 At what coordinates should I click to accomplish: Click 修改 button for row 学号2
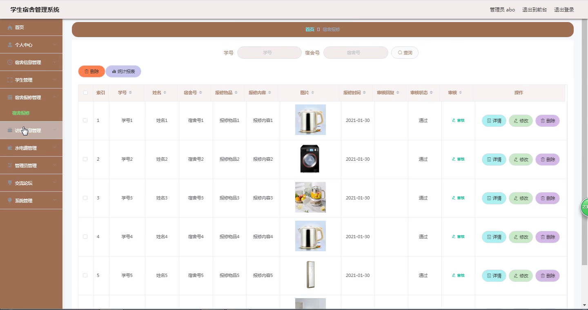coord(521,159)
